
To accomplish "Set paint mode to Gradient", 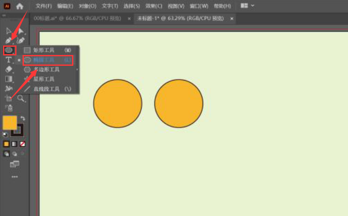I will (x=14, y=144).
